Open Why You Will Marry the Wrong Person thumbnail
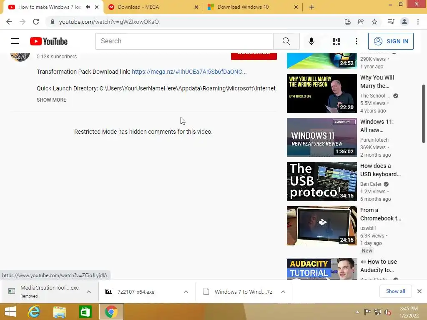 pos(322,93)
